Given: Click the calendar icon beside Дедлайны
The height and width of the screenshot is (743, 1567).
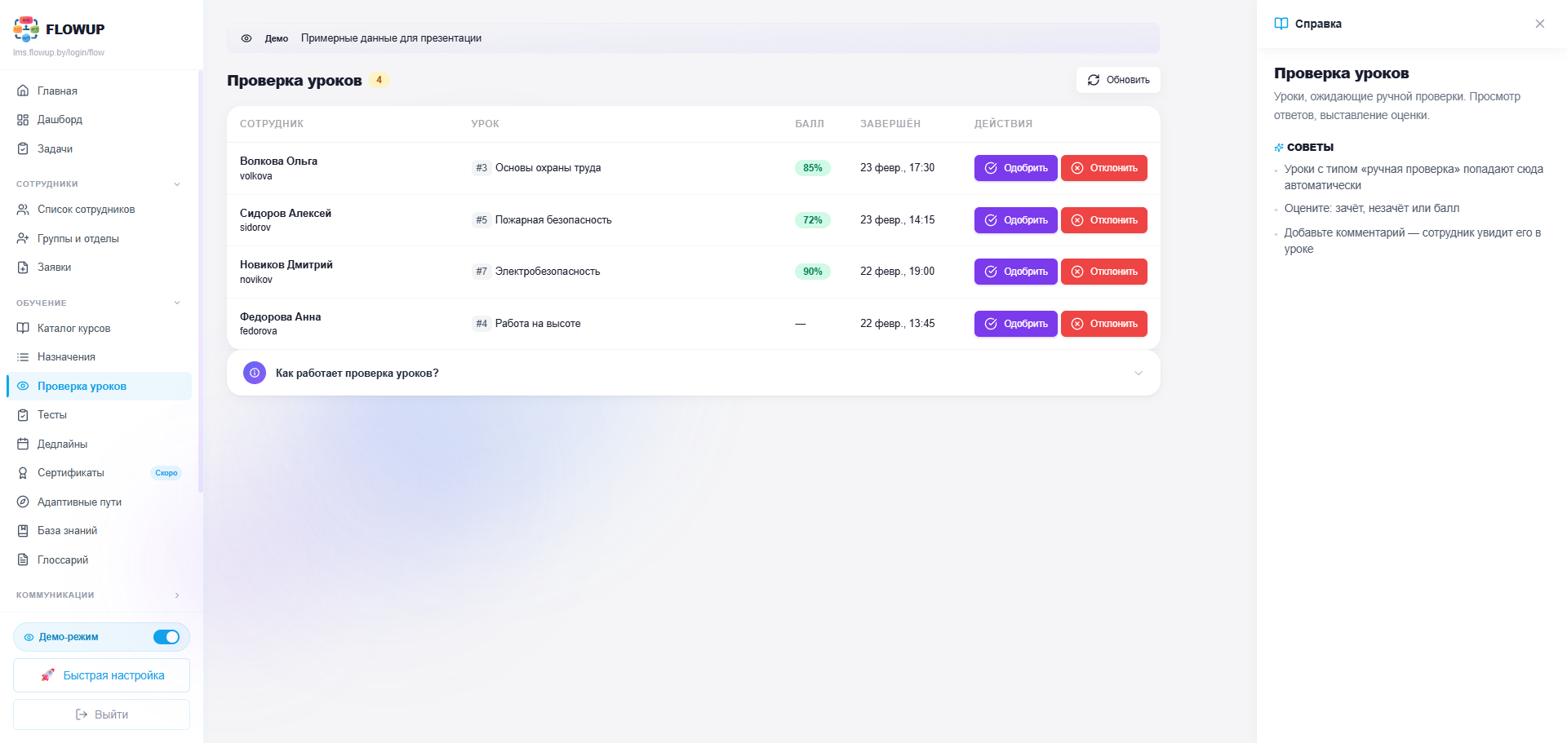Looking at the screenshot, I should click(23, 444).
